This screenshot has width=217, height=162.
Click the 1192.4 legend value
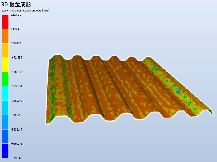click(15, 29)
